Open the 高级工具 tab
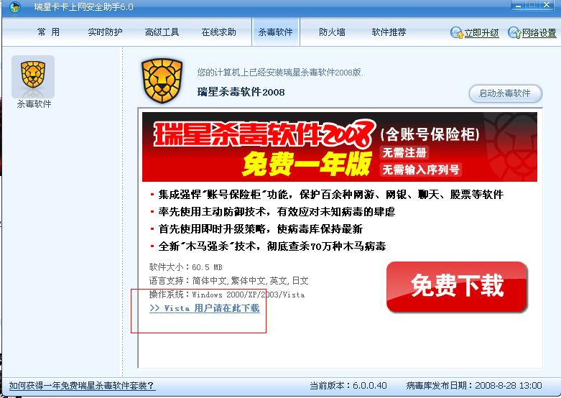561x398 pixels. 162,32
